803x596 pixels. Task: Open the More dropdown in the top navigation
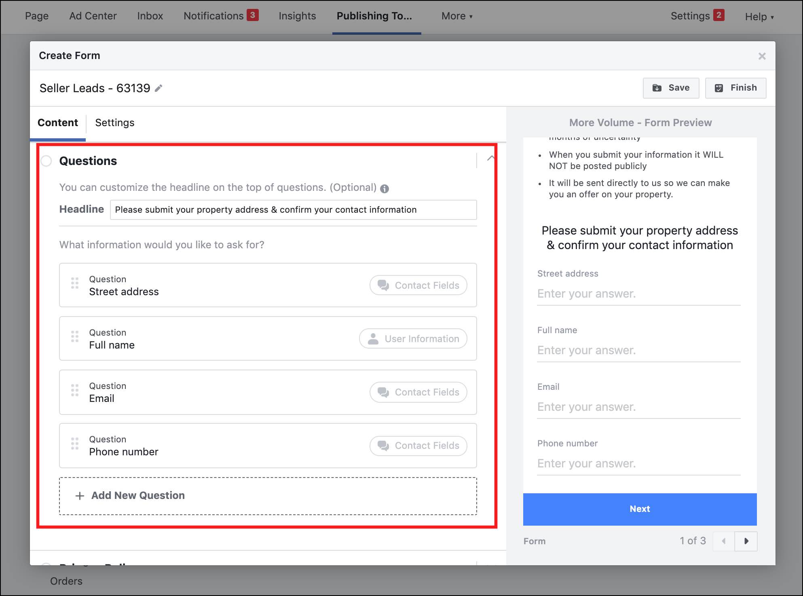[456, 16]
